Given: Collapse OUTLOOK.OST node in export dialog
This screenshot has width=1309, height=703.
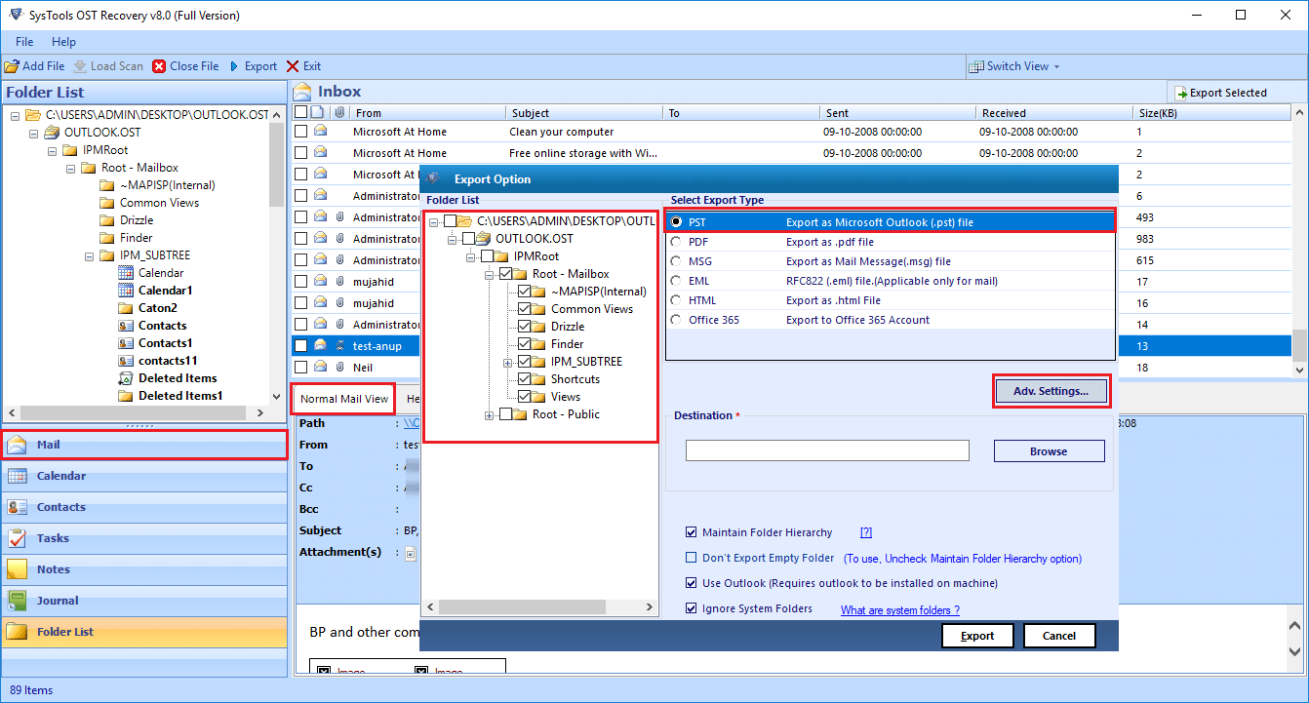Looking at the screenshot, I should coord(452,239).
